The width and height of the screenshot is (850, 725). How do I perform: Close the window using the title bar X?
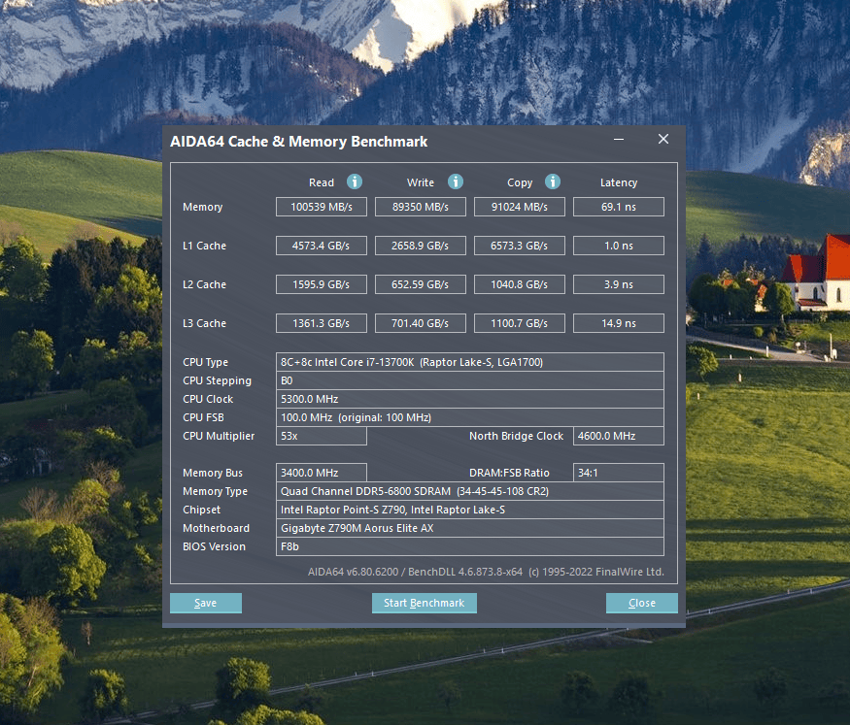(x=663, y=140)
